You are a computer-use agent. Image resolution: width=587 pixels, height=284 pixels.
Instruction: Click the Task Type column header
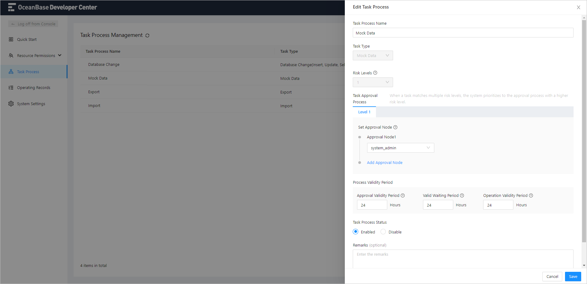[x=289, y=51]
